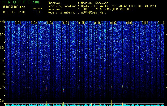The width and height of the screenshot is (167, 106).
Task: Click the date stamp 05.10.05 01:00
Action: (x=14, y=12)
